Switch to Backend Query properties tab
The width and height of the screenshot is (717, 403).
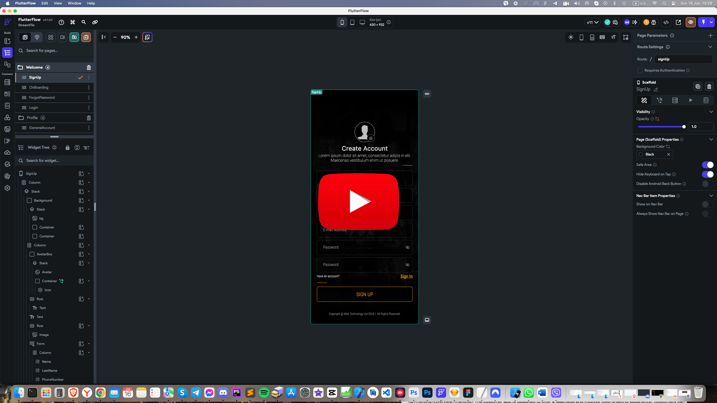pos(675,100)
